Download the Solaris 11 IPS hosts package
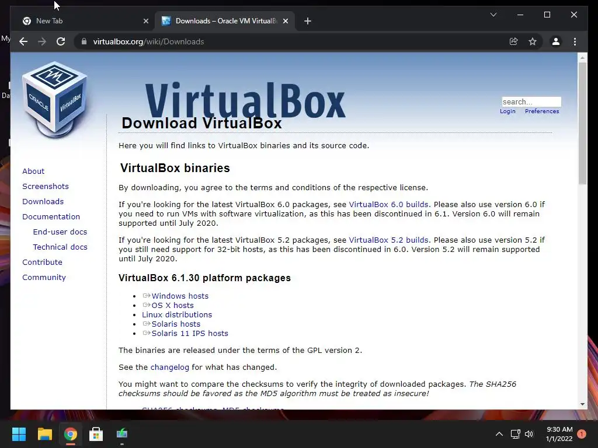The height and width of the screenshot is (448, 598). pyautogui.click(x=190, y=333)
